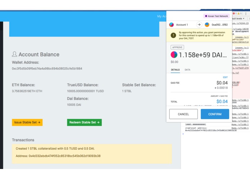
Task: Click the Account Balance user icon
Action: [14, 54]
